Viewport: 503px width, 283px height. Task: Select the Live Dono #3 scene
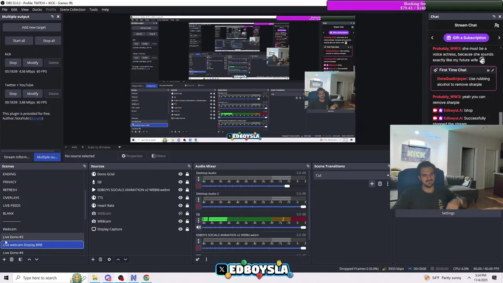pos(42,237)
